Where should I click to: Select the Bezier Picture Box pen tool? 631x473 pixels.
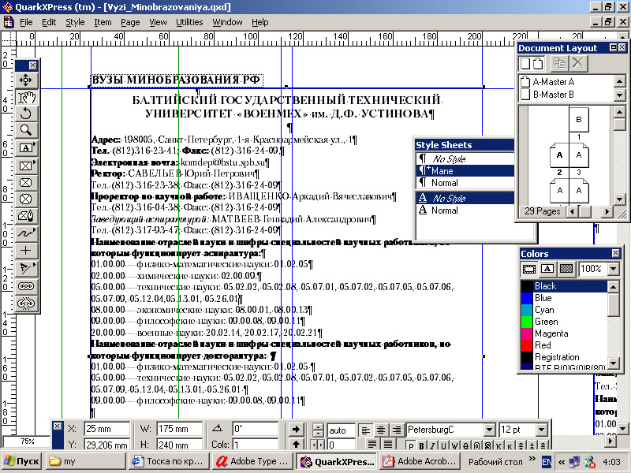tap(26, 216)
